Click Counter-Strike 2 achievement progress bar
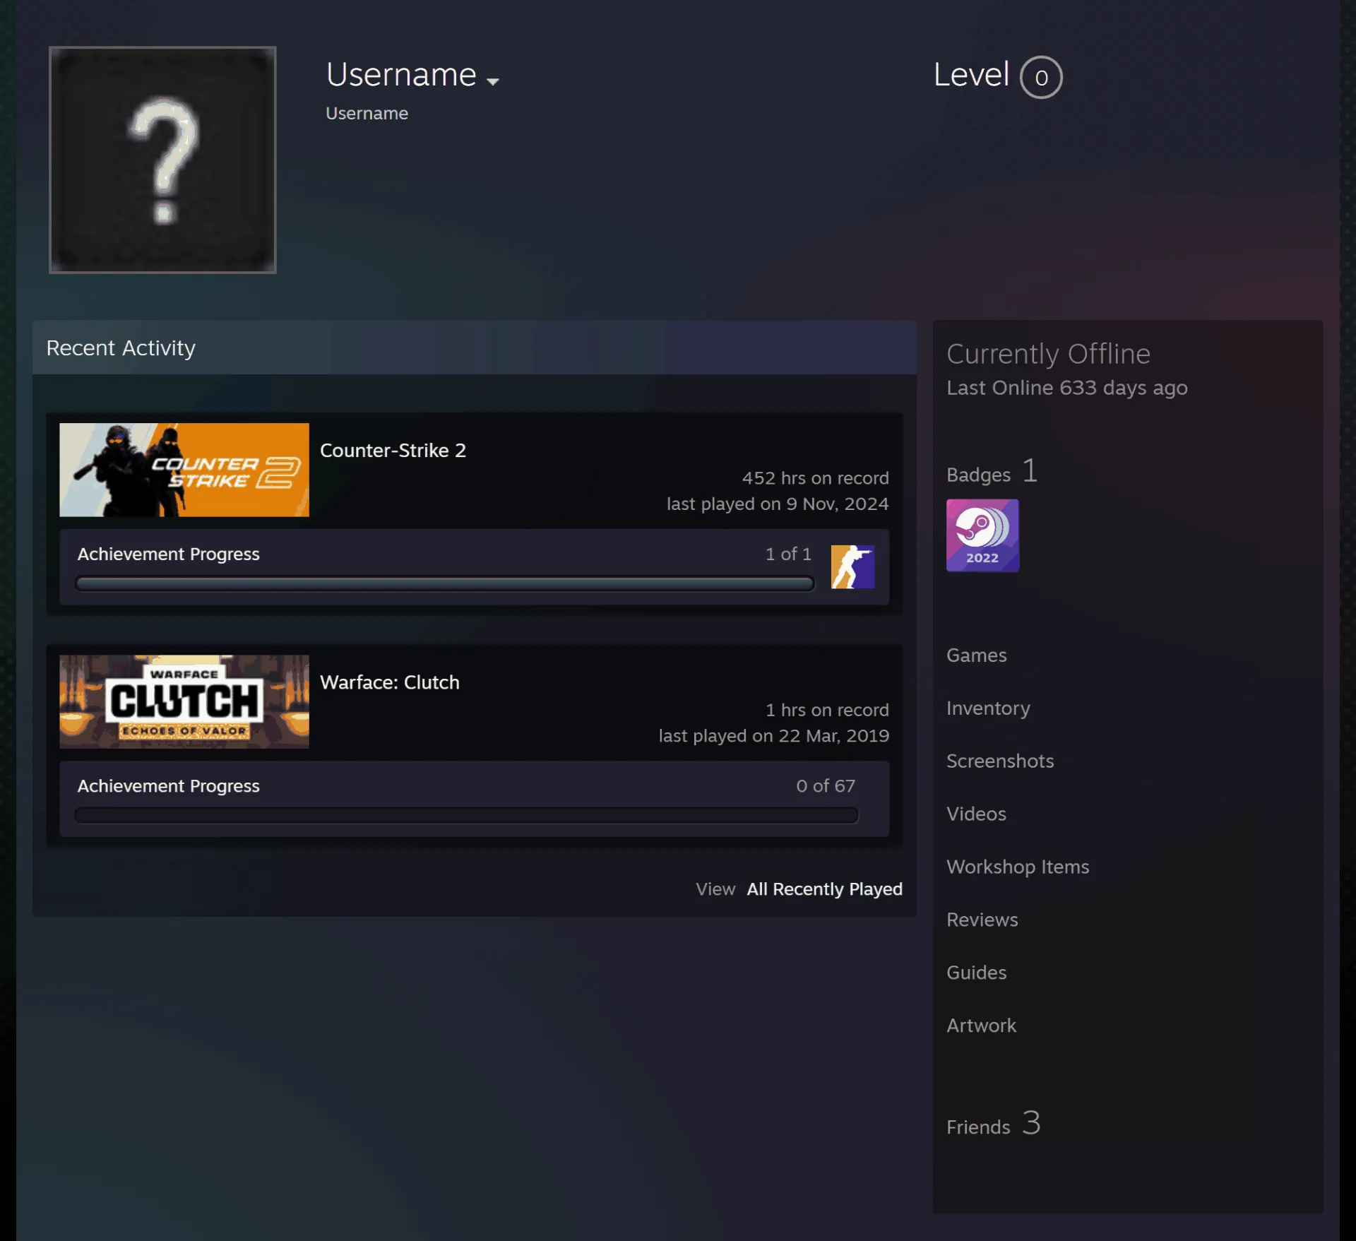Screen dimensions: 1356x1241 tap(445, 583)
